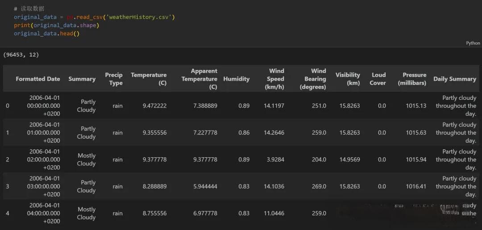This screenshot has height=230, width=482.
Task: Click wind speed value 14.2646
Action: (274, 133)
